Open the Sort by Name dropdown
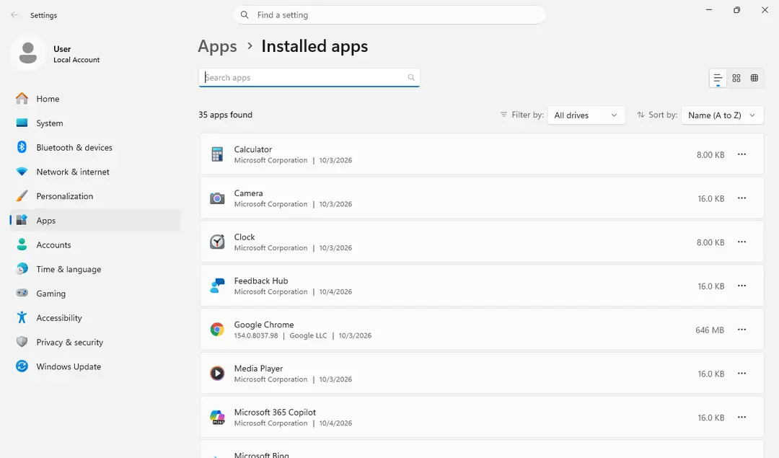Viewport: 779px width, 458px height. (x=722, y=115)
